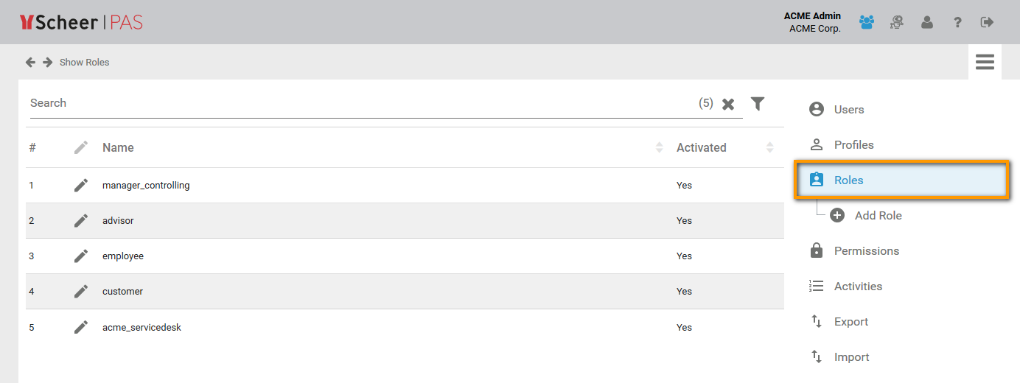Toggle the hamburger menu button
This screenshot has height=383, width=1020.
(985, 62)
